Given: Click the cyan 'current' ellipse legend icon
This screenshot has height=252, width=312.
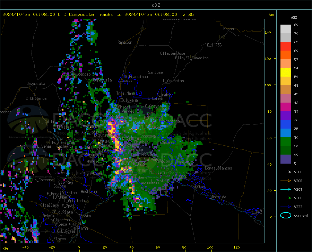Looking at the screenshot, I should pos(286,215).
